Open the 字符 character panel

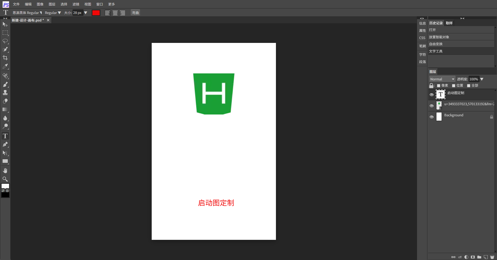pyautogui.click(x=422, y=55)
